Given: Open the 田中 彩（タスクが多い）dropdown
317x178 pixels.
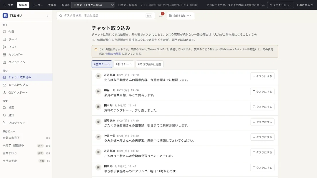Looking at the screenshot, I should (x=93, y=5).
